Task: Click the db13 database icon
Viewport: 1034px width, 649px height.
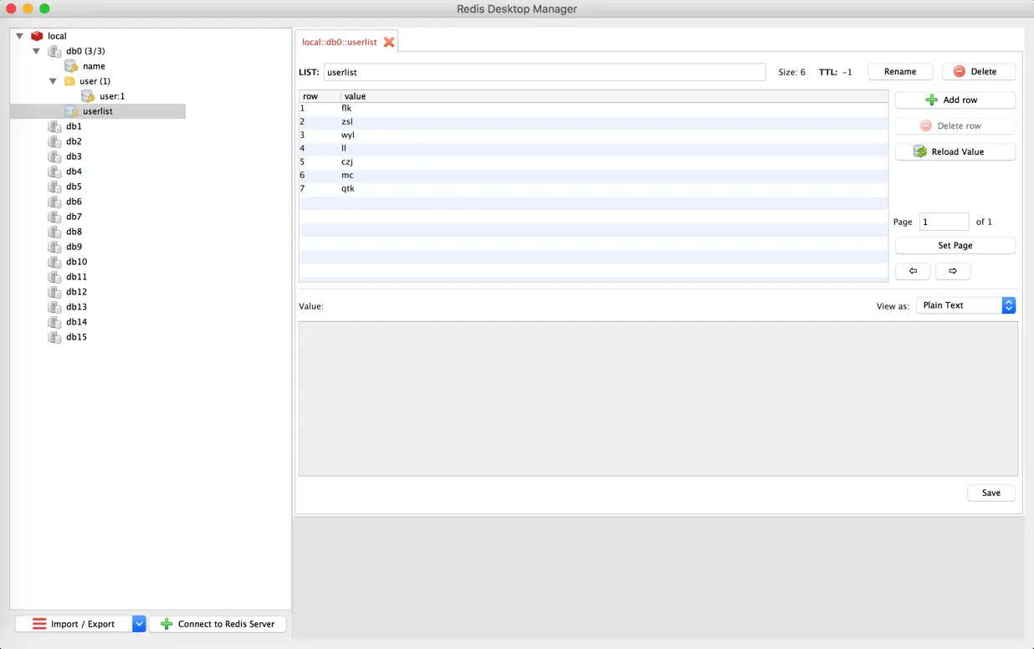Action: tap(54, 307)
